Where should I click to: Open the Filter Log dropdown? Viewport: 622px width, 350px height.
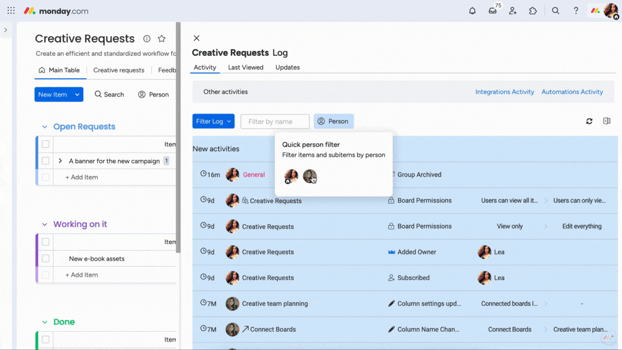[x=213, y=121]
